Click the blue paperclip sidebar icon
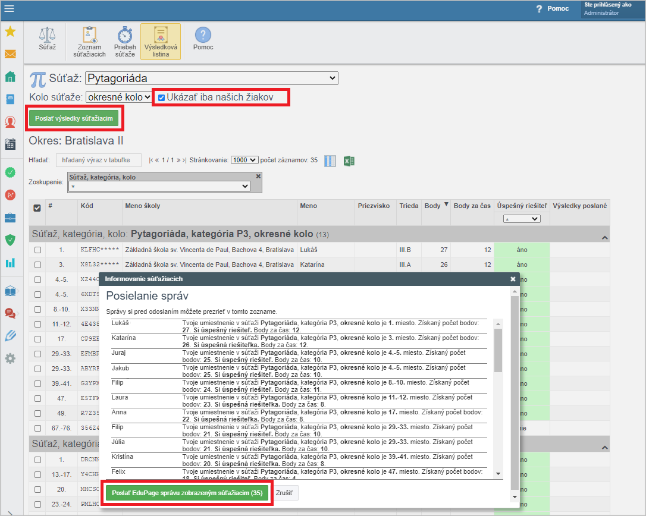The image size is (646, 516). point(10,336)
